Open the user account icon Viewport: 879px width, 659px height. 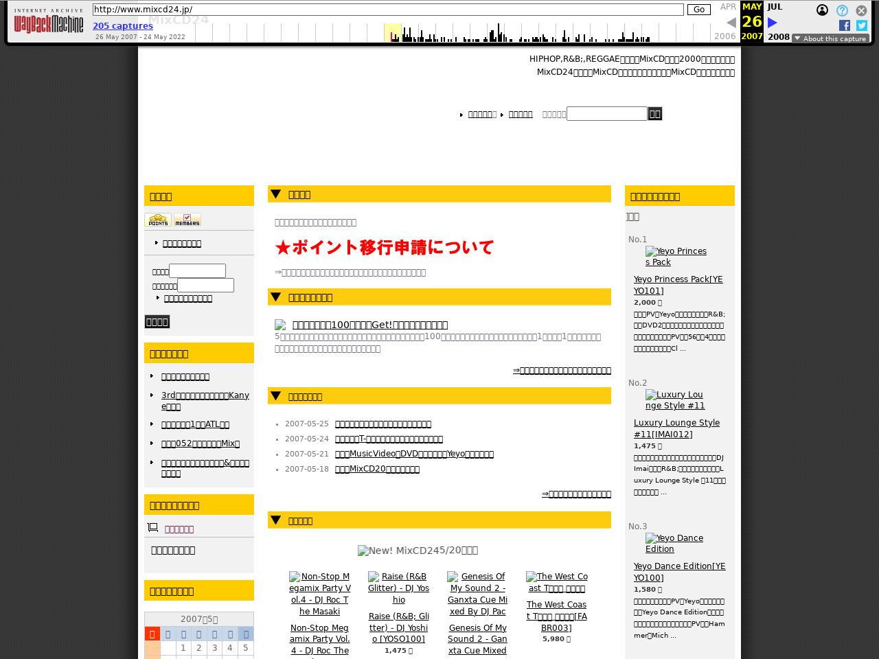pos(822,10)
